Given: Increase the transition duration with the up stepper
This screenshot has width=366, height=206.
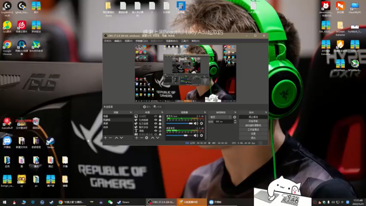Looking at the screenshot, I should (x=235, y=121).
